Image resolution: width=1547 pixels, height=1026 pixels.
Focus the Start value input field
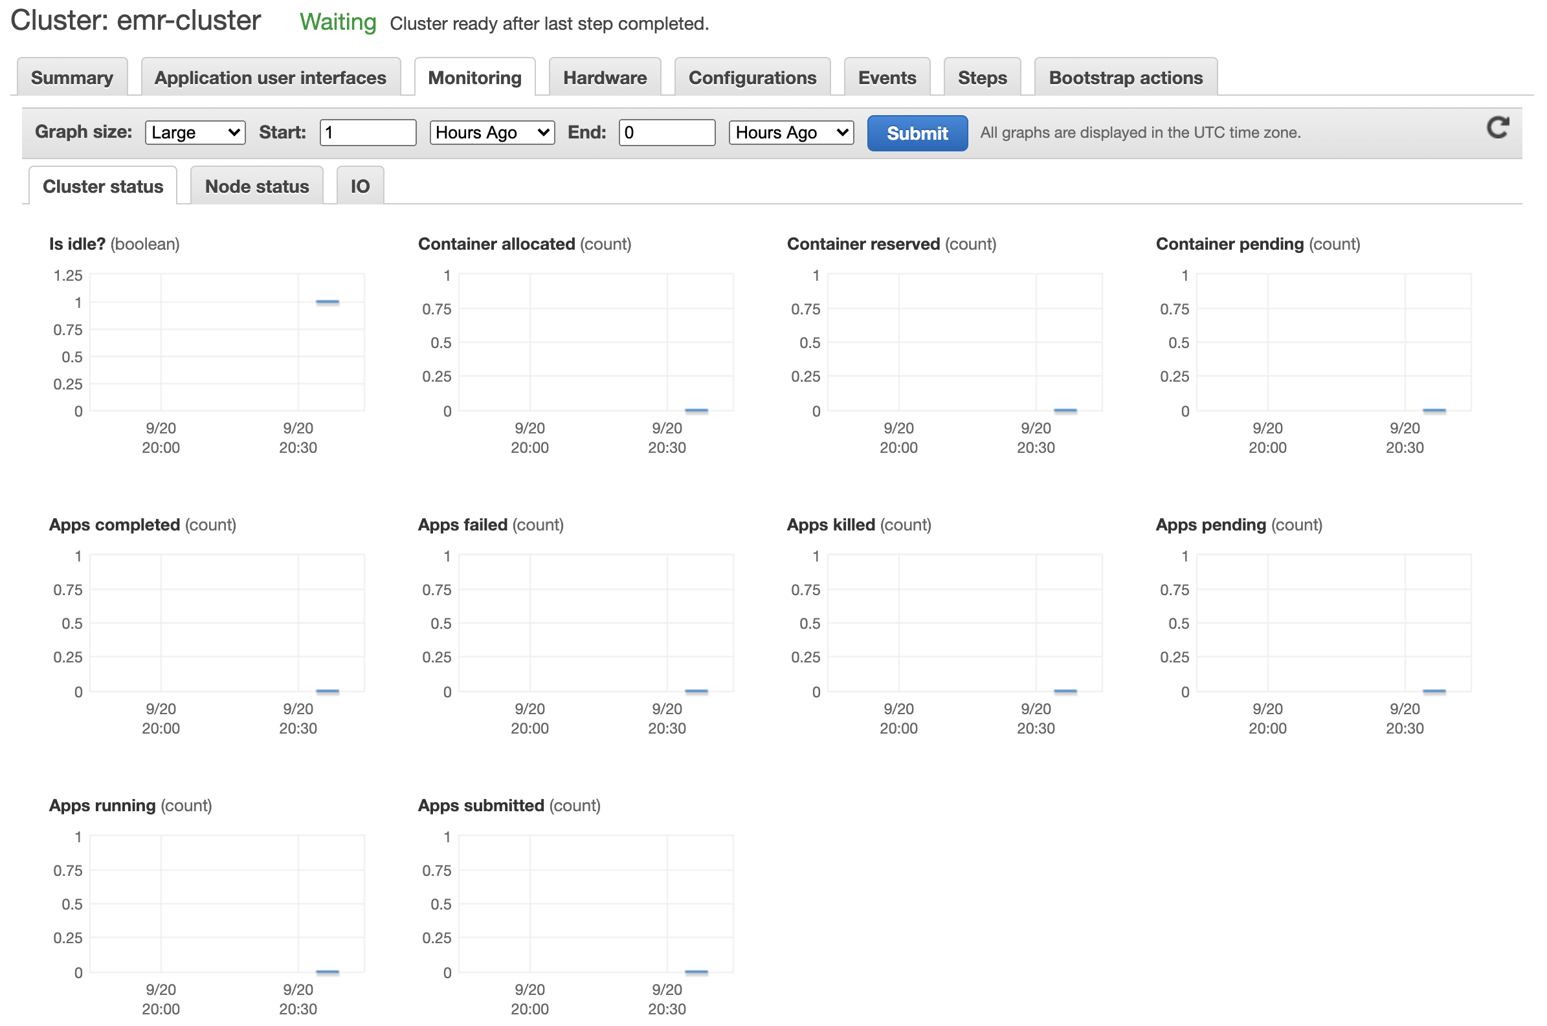pyautogui.click(x=367, y=133)
